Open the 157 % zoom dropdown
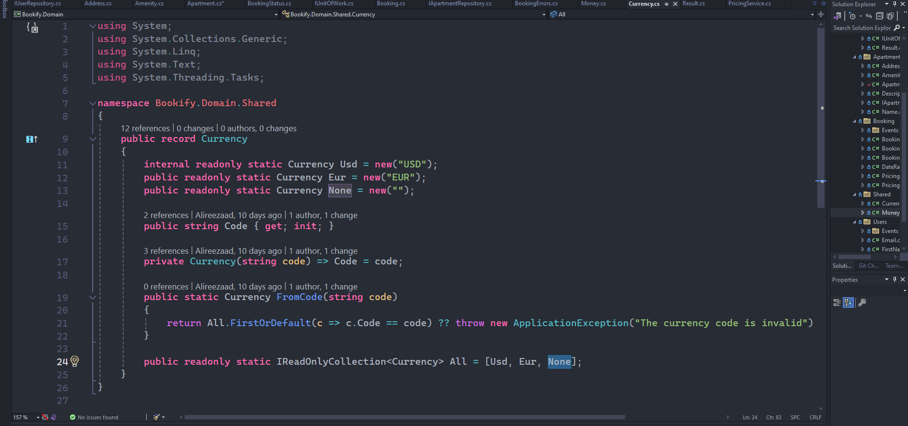 click(38, 417)
